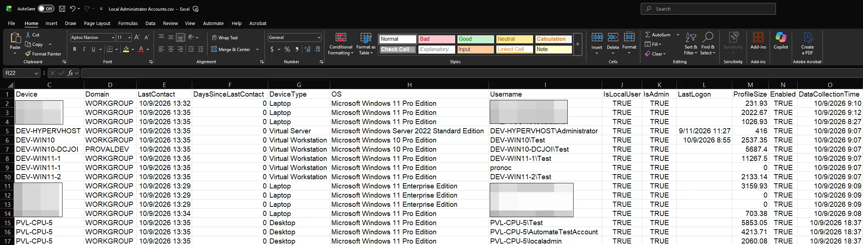
Task: Click the Clear button in Editing
Action: (x=655, y=54)
